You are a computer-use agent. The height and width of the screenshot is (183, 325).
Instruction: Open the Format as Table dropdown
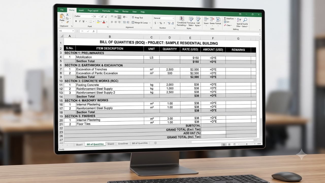pos(191,21)
